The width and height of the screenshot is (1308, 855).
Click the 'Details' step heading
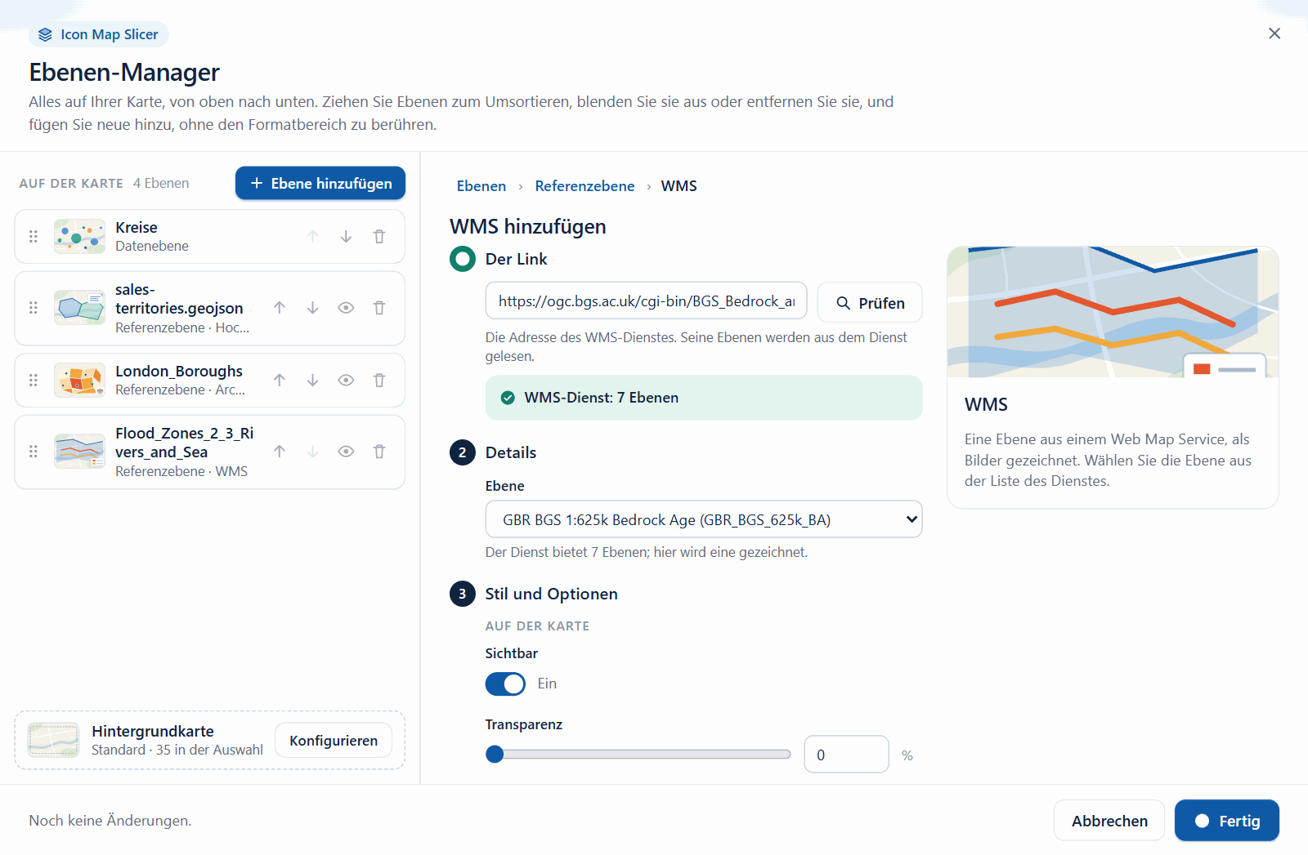click(x=511, y=452)
